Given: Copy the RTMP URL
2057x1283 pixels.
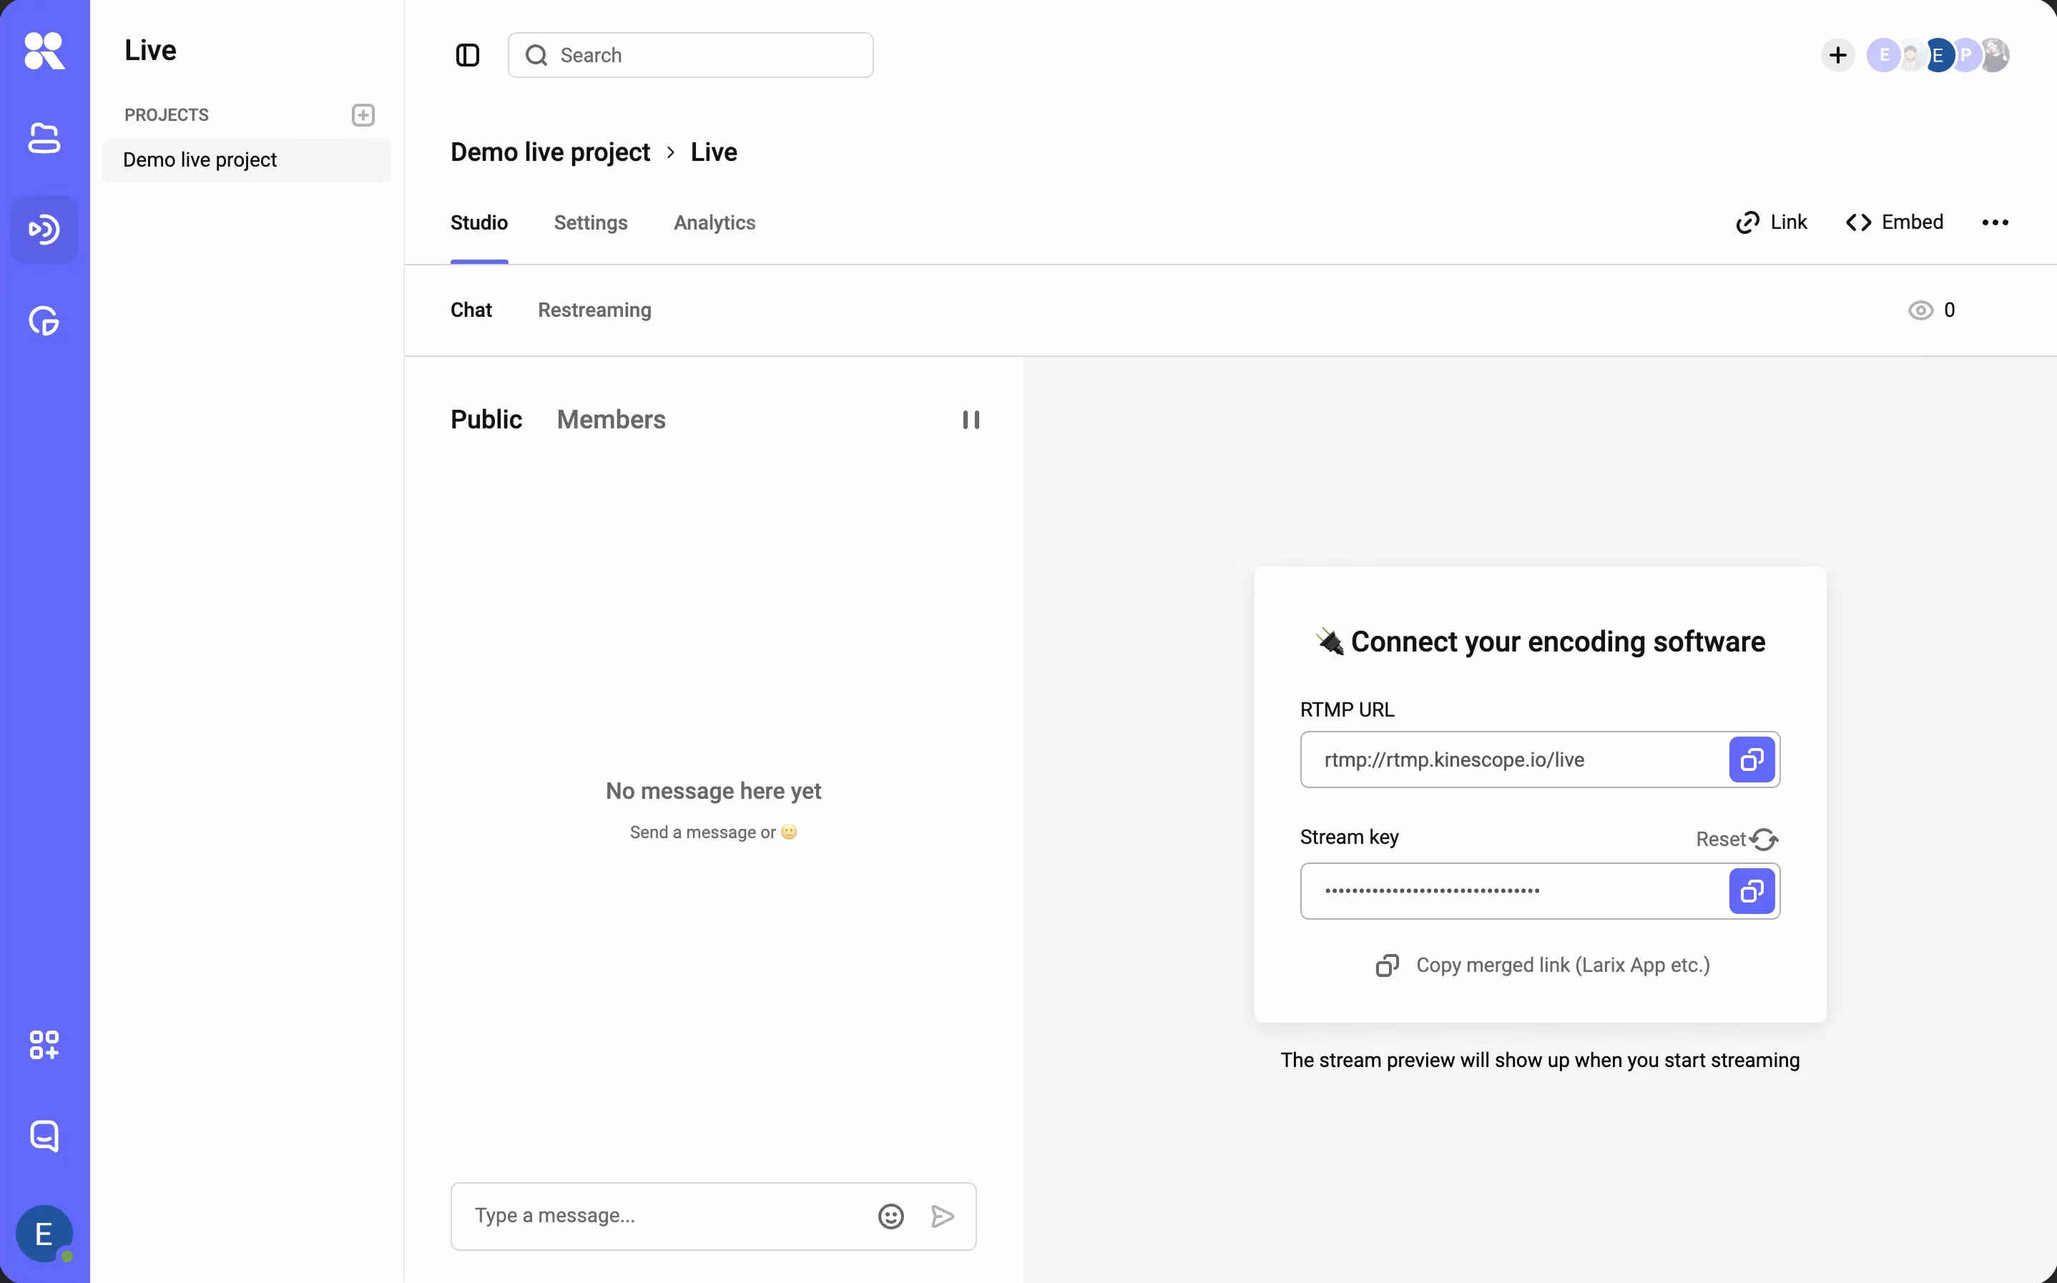Looking at the screenshot, I should [1752, 760].
